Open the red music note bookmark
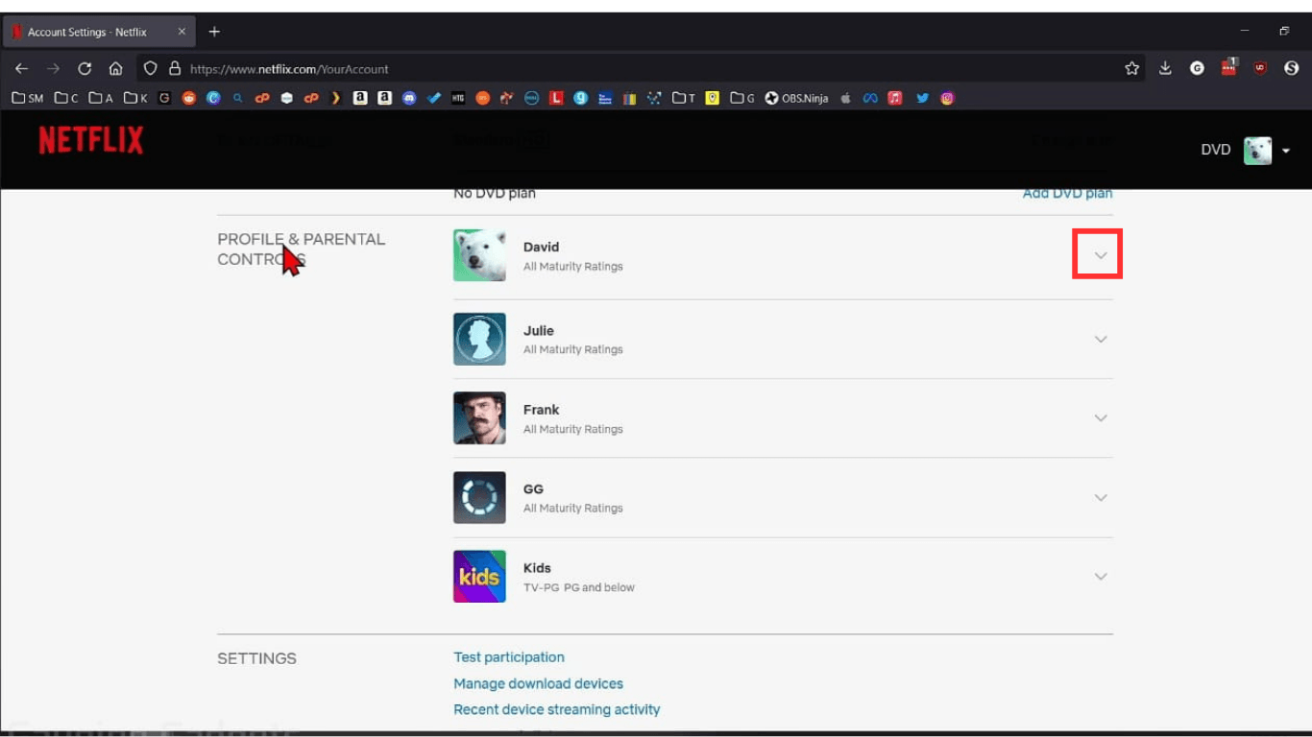This screenshot has width=1312, height=737. pyautogui.click(x=895, y=98)
